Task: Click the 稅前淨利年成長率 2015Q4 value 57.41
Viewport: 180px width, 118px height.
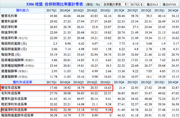Action: (x=121, y=104)
